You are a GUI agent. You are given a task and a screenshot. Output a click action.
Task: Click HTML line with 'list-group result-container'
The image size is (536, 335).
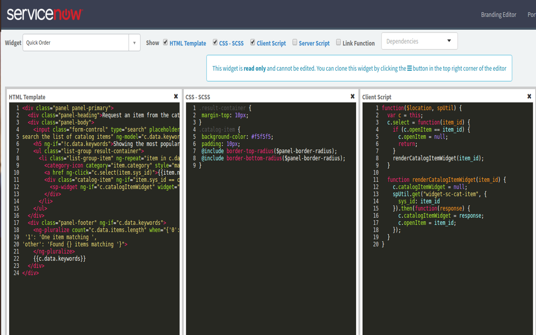[88, 151]
